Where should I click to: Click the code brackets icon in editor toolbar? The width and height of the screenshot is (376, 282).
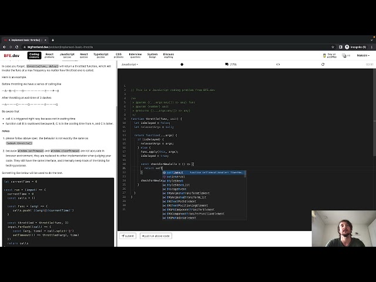coord(278,64)
